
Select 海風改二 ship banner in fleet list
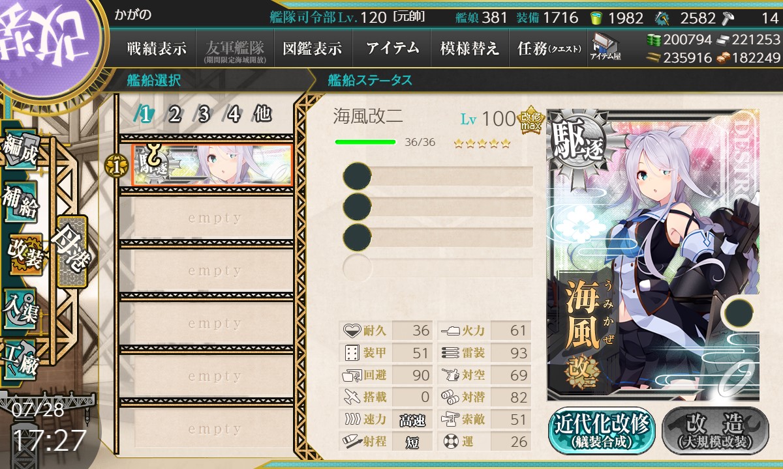coord(211,165)
